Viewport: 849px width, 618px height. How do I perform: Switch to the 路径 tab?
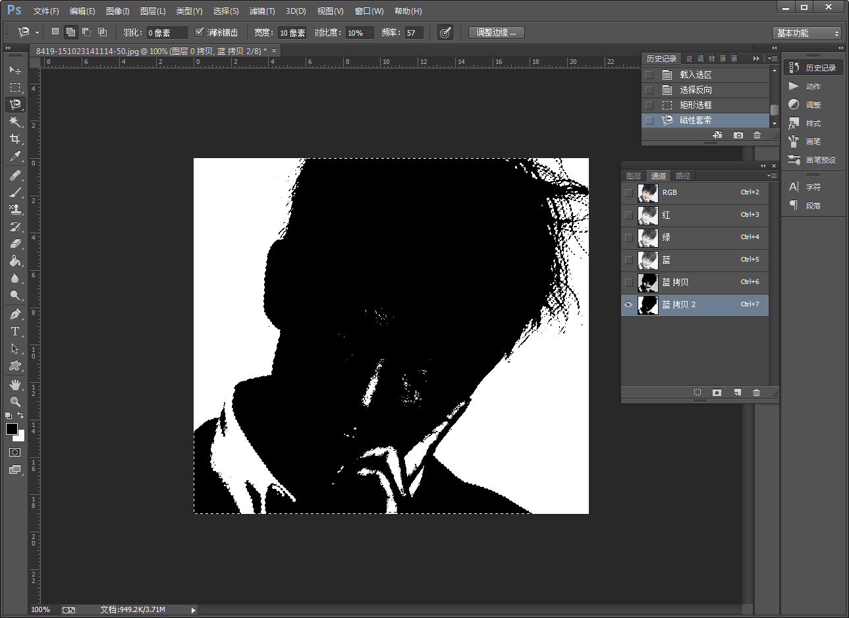click(683, 176)
